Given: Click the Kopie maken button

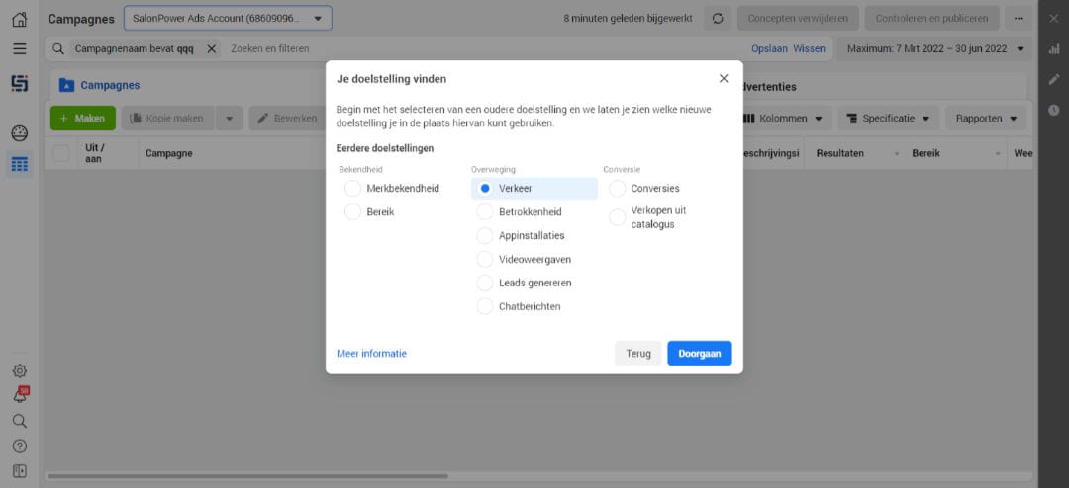Looking at the screenshot, I should click(167, 119).
